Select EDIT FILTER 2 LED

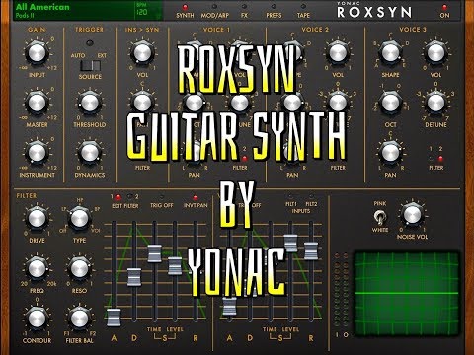130,197
